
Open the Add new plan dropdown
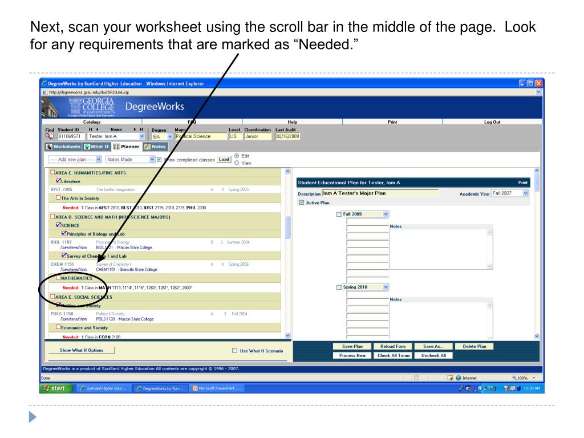75,160
